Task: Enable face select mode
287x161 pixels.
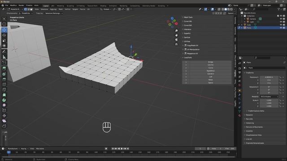Action: click(x=31, y=9)
